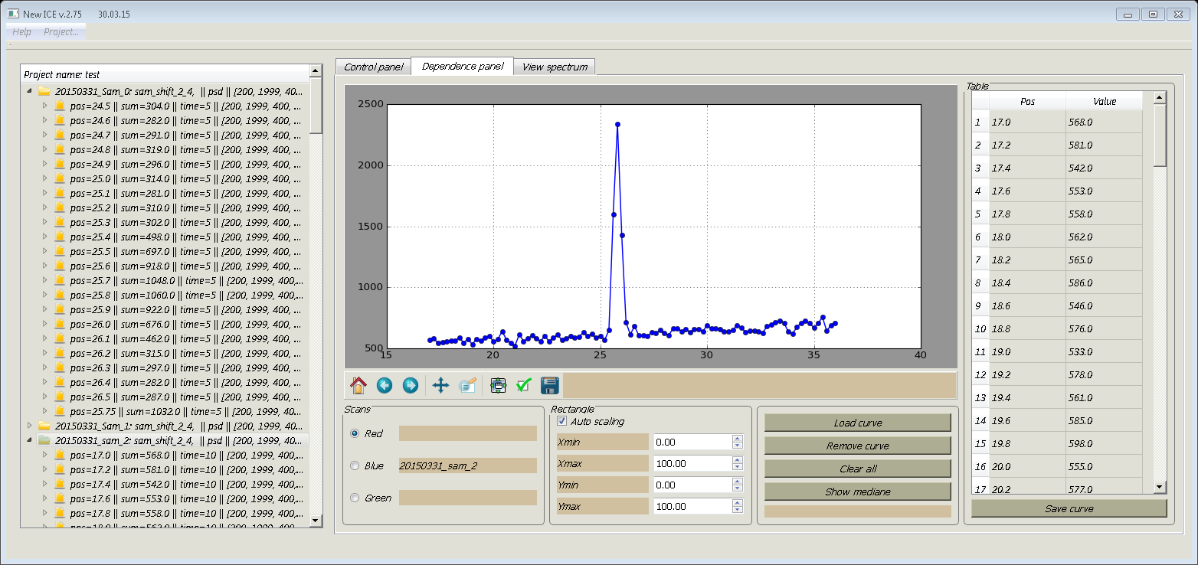Collapse the 20150331_Sam_0 tree folder
Image resolution: width=1198 pixels, height=565 pixels.
click(x=30, y=91)
